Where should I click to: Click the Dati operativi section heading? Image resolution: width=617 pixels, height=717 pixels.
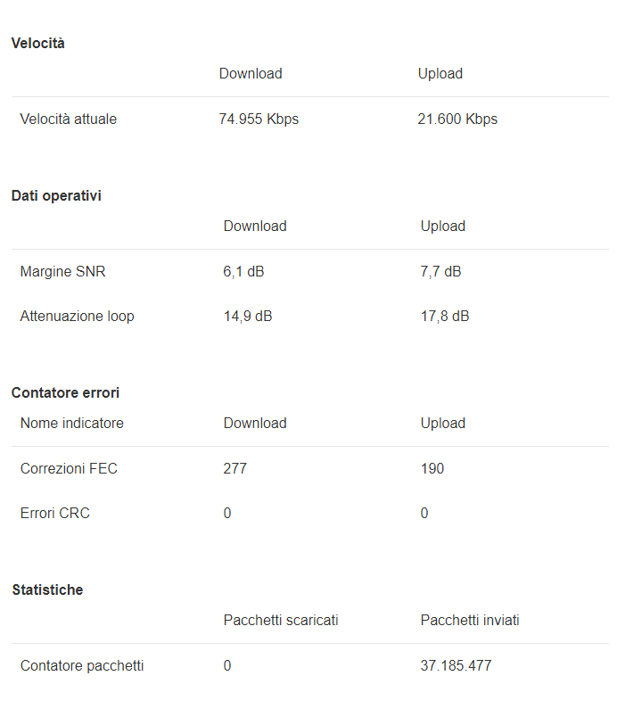click(x=56, y=195)
